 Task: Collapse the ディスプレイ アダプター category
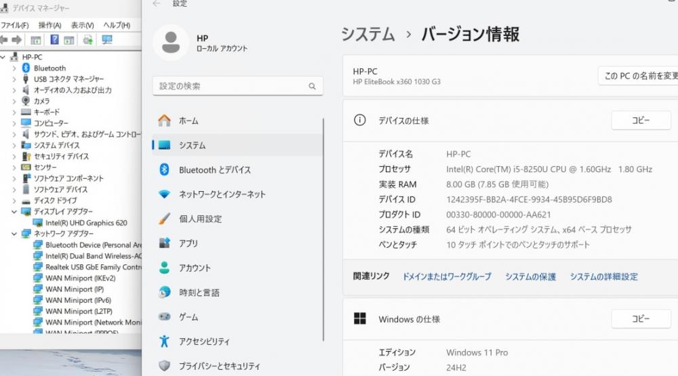pyautogui.click(x=14, y=211)
